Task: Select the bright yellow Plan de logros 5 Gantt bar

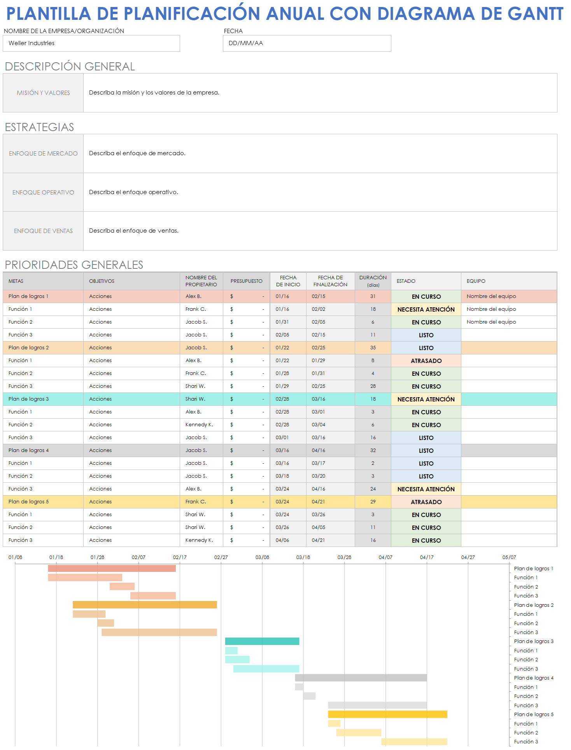Action: pos(387,714)
